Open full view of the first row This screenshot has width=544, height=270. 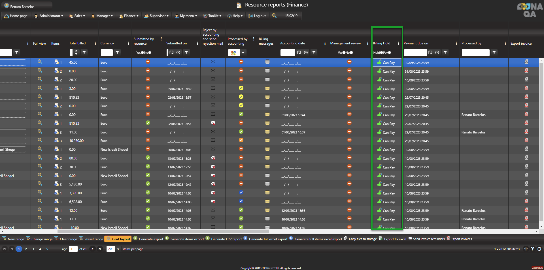pyautogui.click(x=40, y=62)
